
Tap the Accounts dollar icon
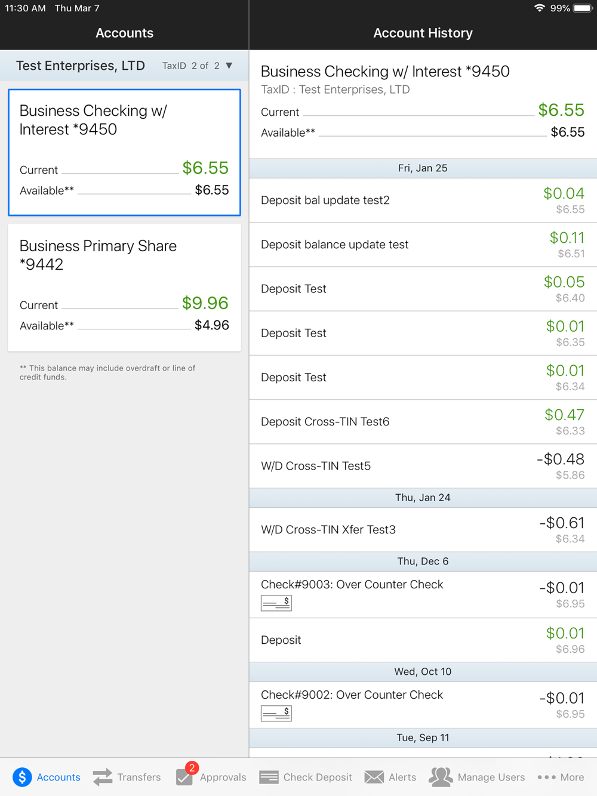click(x=22, y=777)
